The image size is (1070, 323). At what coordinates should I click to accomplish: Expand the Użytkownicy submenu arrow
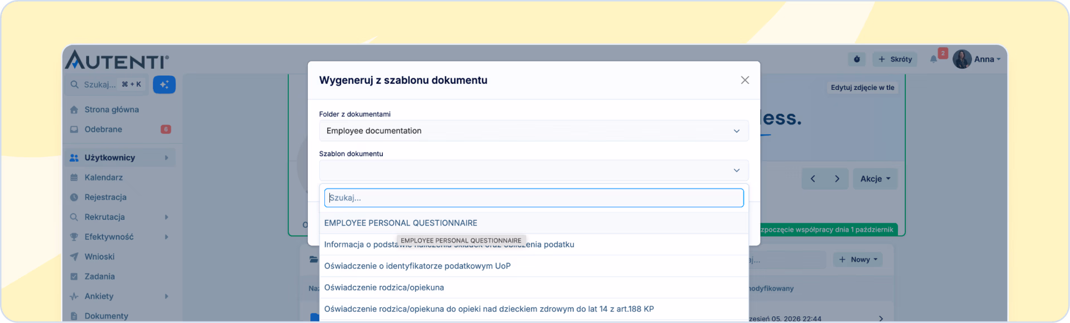pos(167,158)
